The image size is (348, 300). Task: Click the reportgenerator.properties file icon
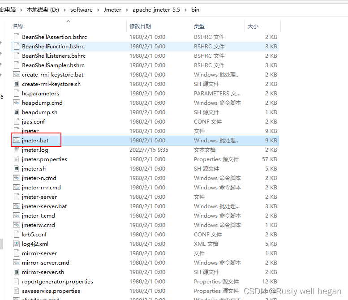(x=17, y=281)
